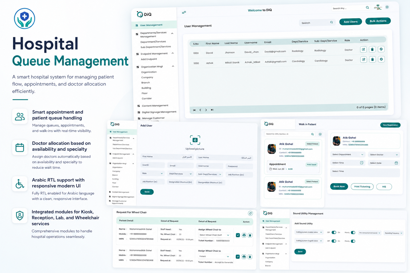The width and height of the screenshot is (410, 273).
Task: Open Add Endpoint in main sidebar
Action: pyautogui.click(x=149, y=59)
